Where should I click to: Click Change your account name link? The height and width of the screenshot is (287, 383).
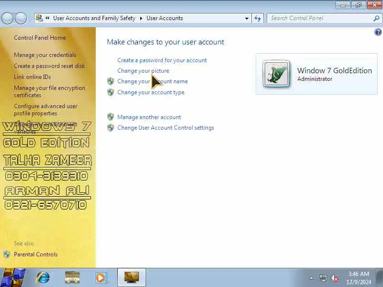pos(152,81)
